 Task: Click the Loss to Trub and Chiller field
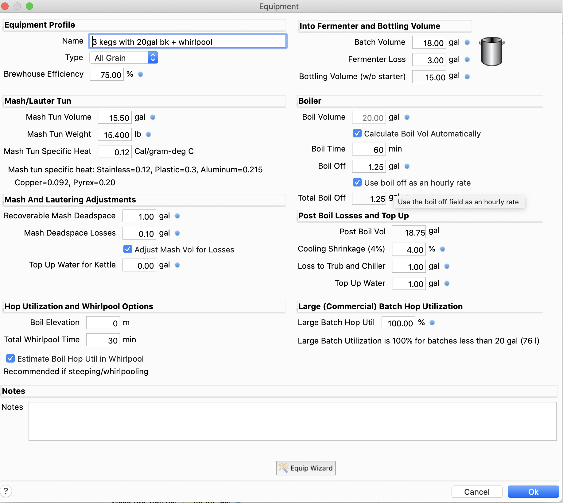409,267
